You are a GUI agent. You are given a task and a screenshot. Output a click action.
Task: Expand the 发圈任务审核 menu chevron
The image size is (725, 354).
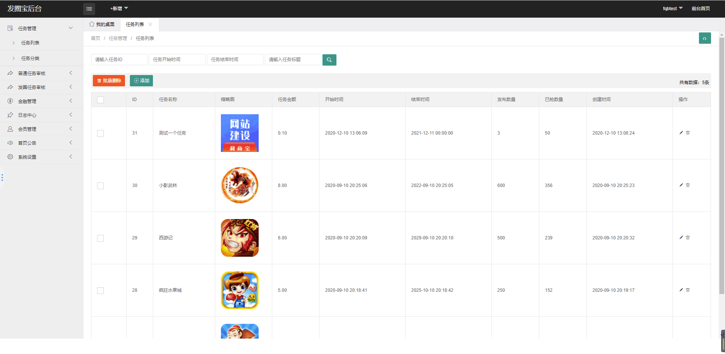[x=71, y=87]
